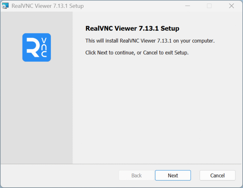
Task: Click the word 'Cancel' in the instruction text
Action: (x=150, y=53)
